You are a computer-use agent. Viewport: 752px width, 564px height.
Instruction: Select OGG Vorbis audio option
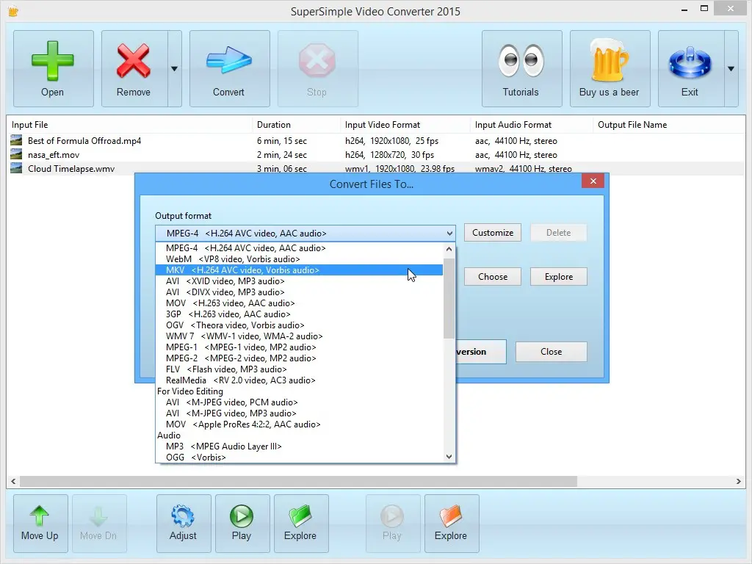[x=299, y=458]
